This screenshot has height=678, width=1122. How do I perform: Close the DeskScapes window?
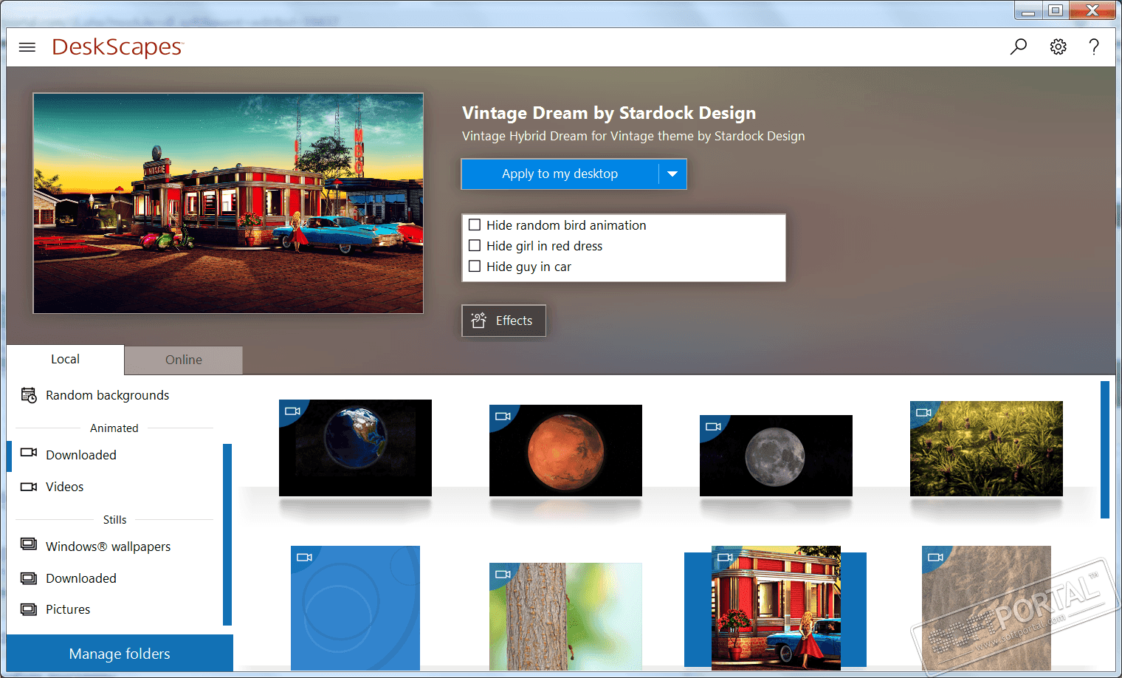[1092, 10]
